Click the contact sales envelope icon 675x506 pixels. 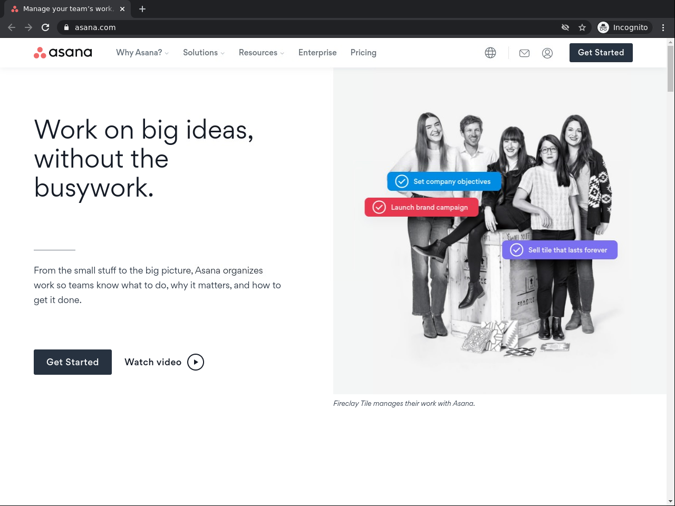tap(524, 53)
